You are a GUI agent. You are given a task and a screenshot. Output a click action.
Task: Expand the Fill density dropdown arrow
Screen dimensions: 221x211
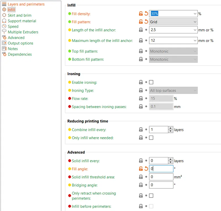tap(195, 14)
